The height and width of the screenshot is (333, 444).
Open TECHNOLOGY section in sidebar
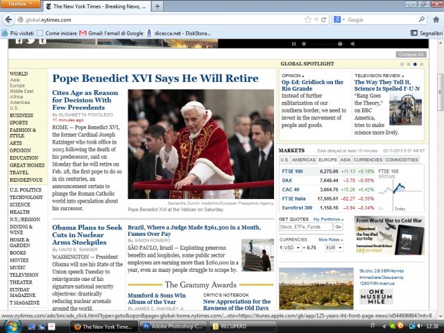(26, 197)
